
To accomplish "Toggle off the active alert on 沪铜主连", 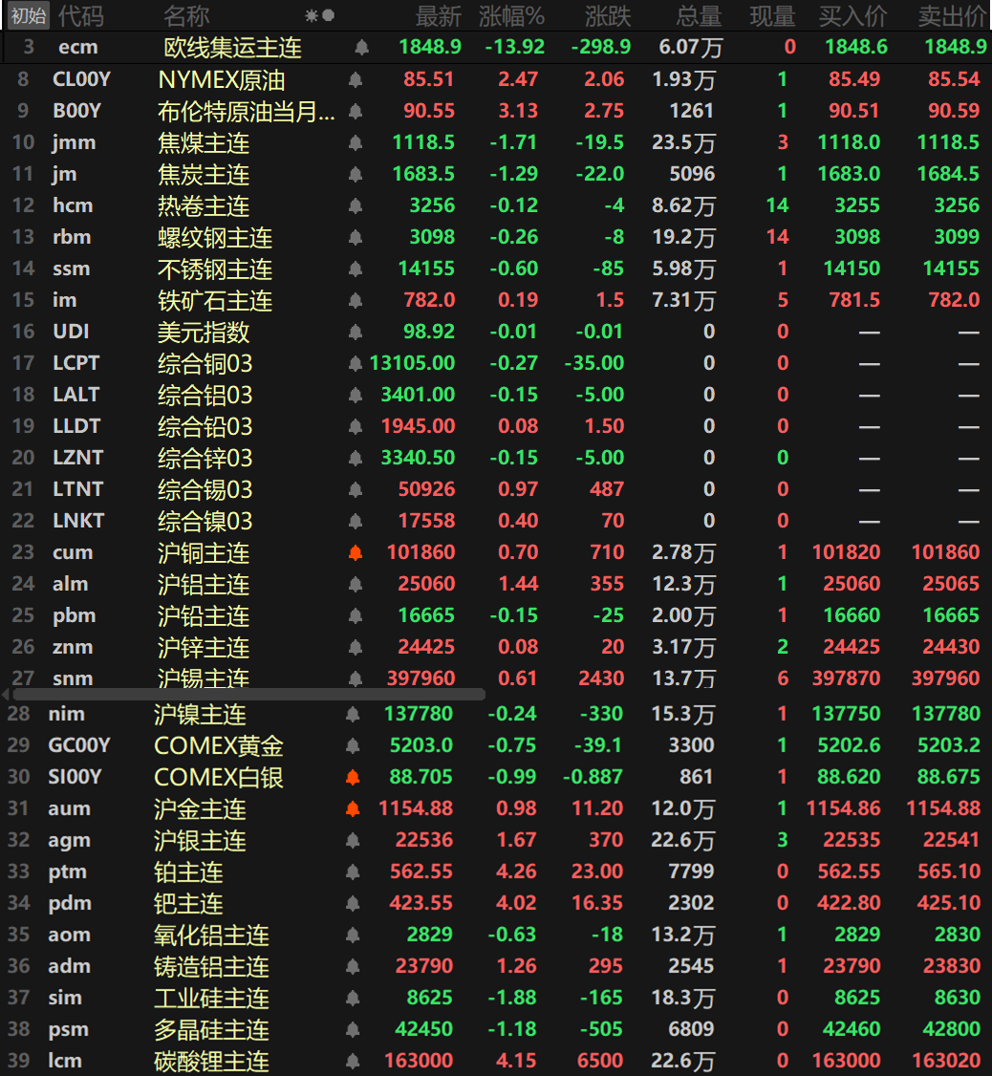I will 355,552.
